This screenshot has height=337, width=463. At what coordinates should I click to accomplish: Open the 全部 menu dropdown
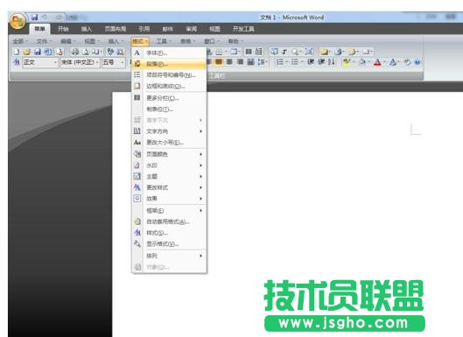(20, 41)
